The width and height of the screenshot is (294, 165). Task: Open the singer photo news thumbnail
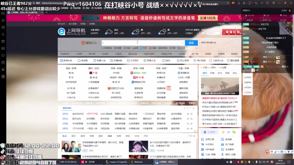pyautogui.click(x=139, y=146)
